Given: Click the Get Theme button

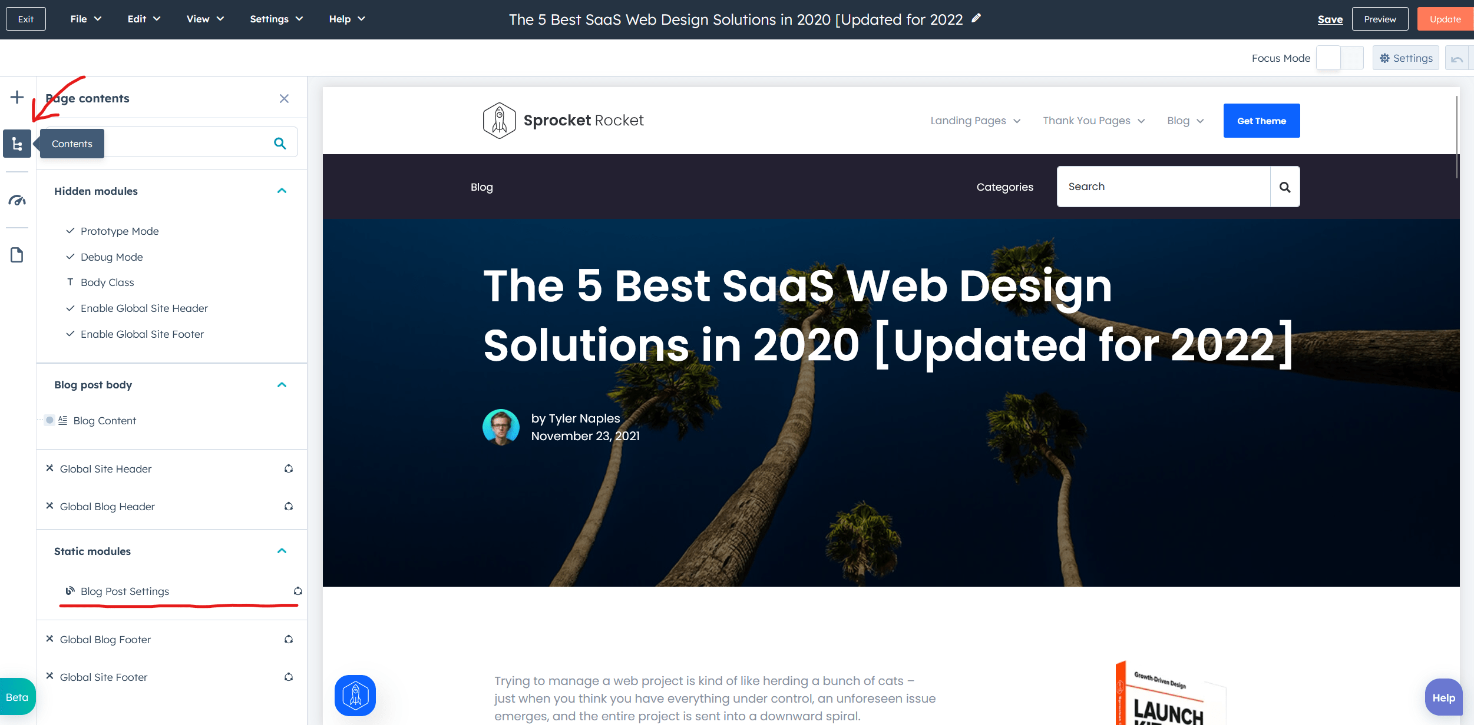Looking at the screenshot, I should pyautogui.click(x=1261, y=120).
